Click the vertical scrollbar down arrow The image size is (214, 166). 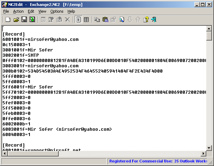209,148
